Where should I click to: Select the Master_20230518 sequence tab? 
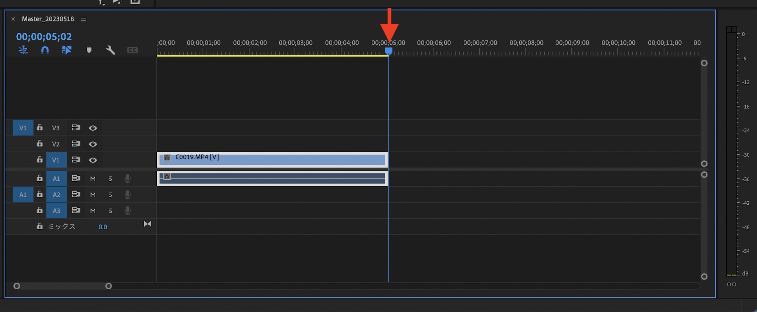coord(48,19)
